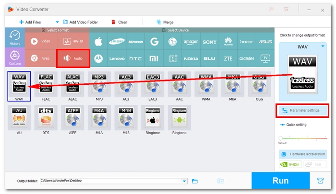
Task: Open the output folder path dropdown
Action: coord(184,181)
